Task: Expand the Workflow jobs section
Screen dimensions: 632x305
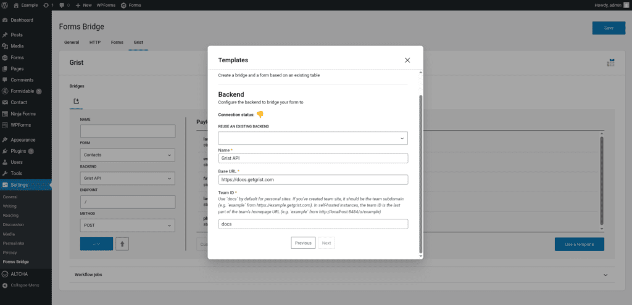Action: (342, 275)
